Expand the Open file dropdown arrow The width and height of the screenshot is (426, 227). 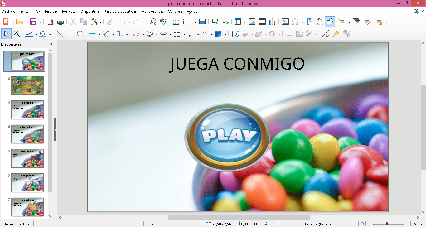[27, 22]
